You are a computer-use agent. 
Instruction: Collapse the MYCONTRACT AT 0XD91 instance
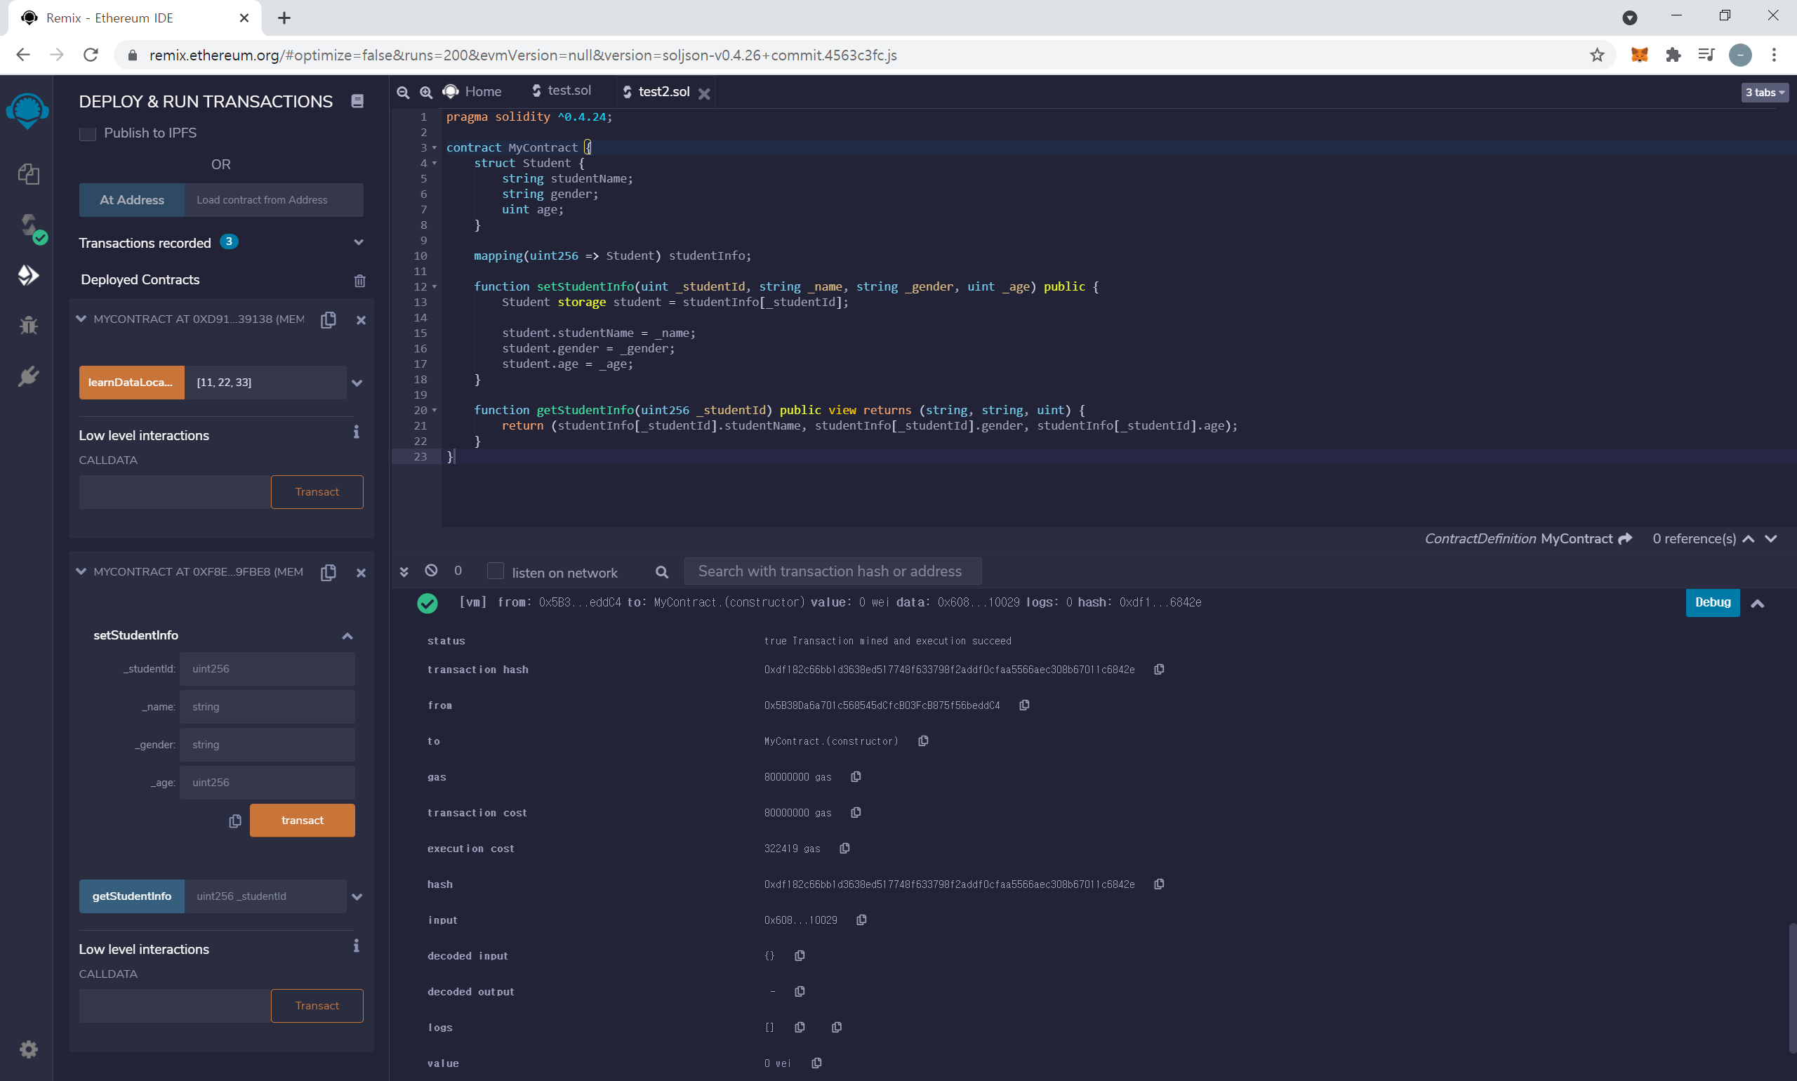81,319
